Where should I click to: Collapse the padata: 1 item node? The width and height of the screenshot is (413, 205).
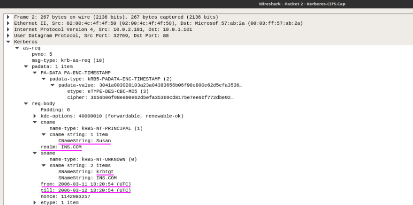point(26,67)
